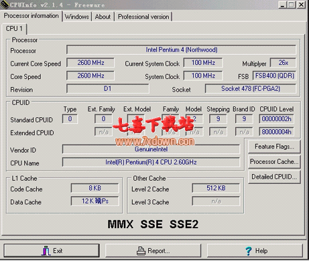Click the Exit door icon
Image resolution: width=309 pixels, height=261 pixels.
pyautogui.click(x=46, y=250)
